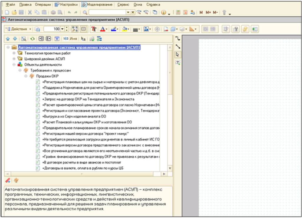Collapse the Продажи ОКР node
The height and width of the screenshot is (218, 302).
pyautogui.click(x=26, y=76)
